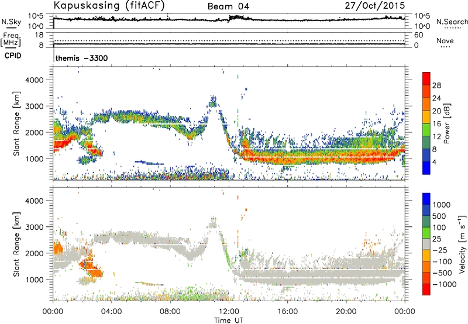Click the red top segment of Power colorbar
Viewport: 468px width, 324px height.
click(x=426, y=78)
